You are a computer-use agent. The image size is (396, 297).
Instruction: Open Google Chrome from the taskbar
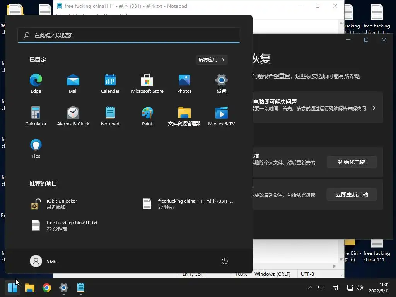point(47,288)
